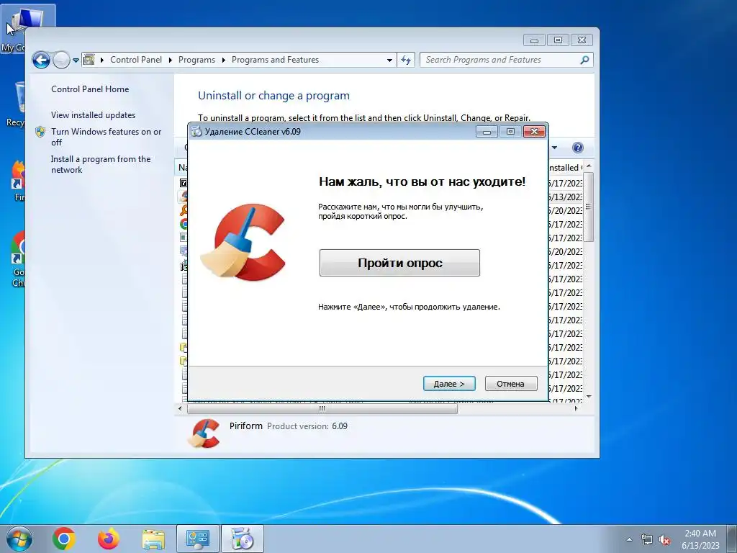Launch Firefox from taskbar
Screen dimensions: 737x553
pos(109,539)
